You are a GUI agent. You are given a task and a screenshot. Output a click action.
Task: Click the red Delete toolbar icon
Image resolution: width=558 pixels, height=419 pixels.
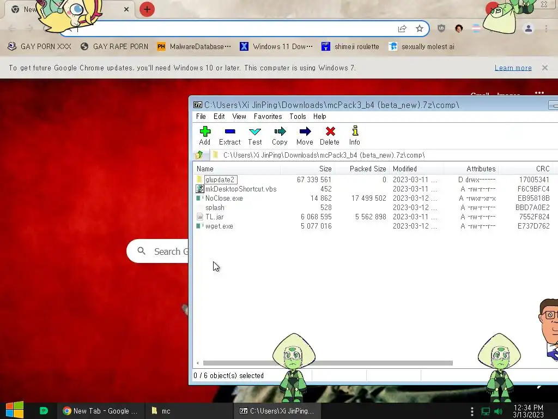click(330, 136)
